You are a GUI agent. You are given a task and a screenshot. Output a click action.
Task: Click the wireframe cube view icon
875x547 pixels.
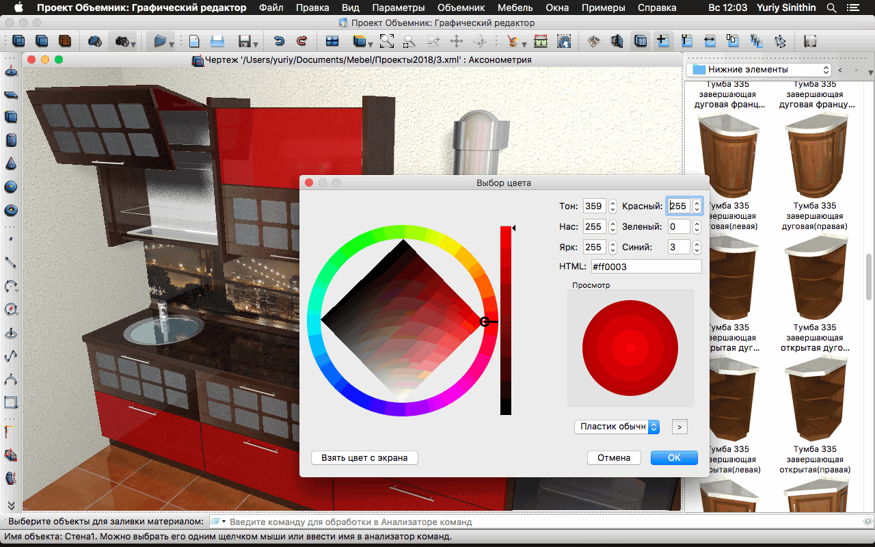18,41
